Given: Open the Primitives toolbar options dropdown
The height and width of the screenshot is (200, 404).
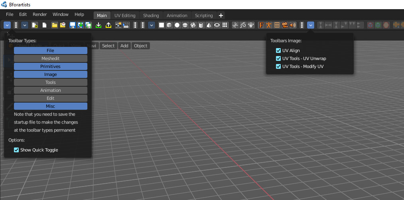Looking at the screenshot, I should click(x=152, y=25).
